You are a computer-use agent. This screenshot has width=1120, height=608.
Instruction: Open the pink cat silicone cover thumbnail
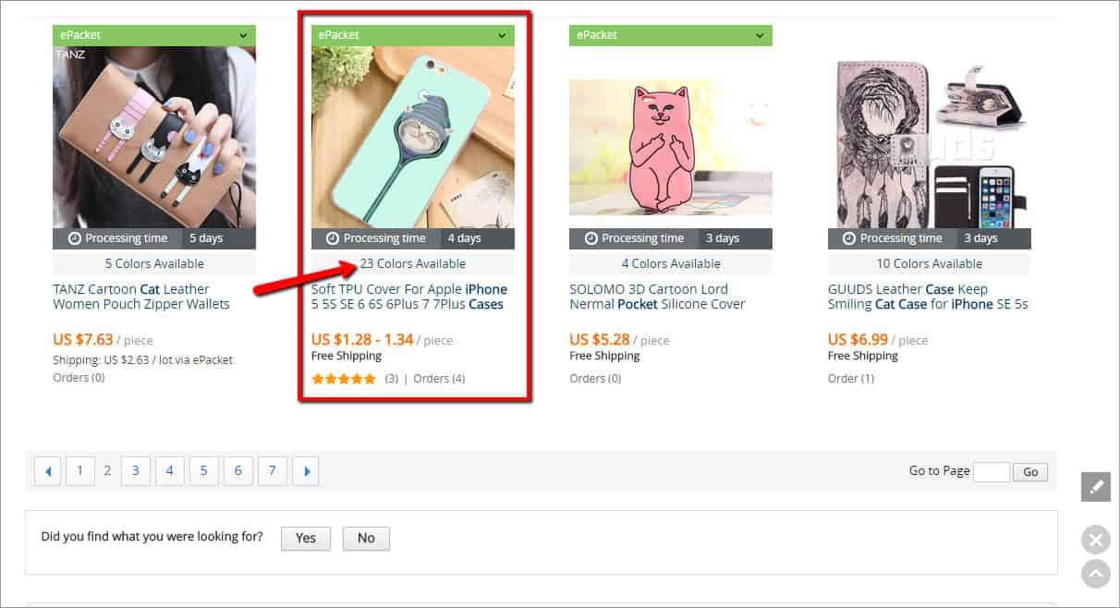point(671,148)
